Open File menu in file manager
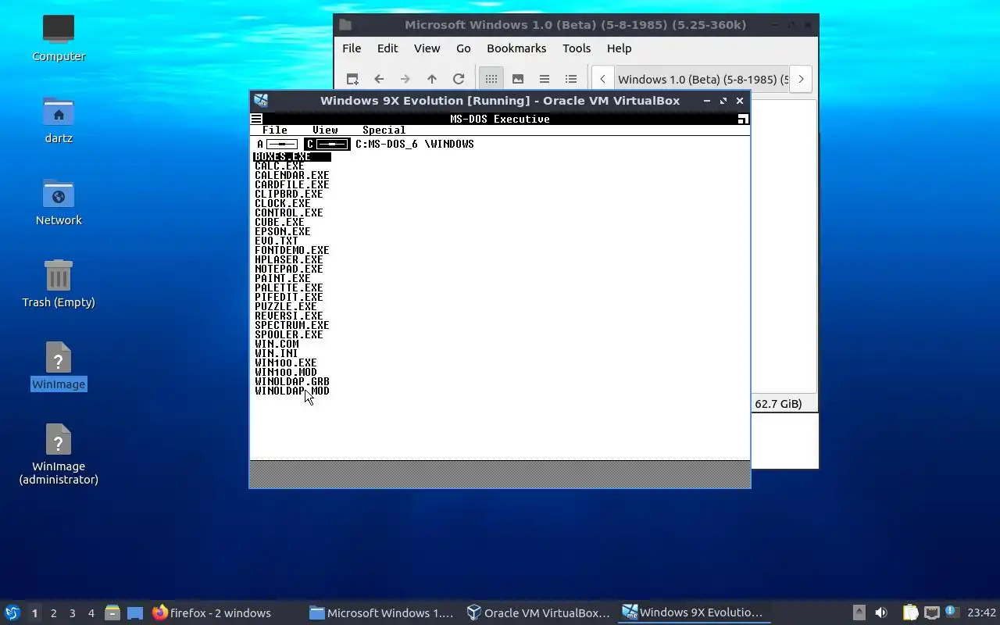 (352, 48)
